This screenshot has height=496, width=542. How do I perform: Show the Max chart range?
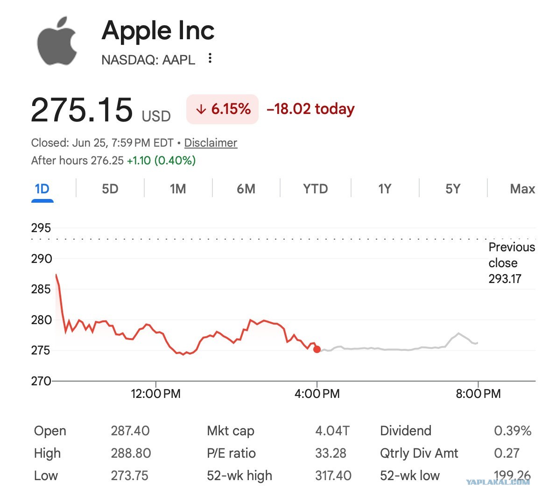click(522, 189)
